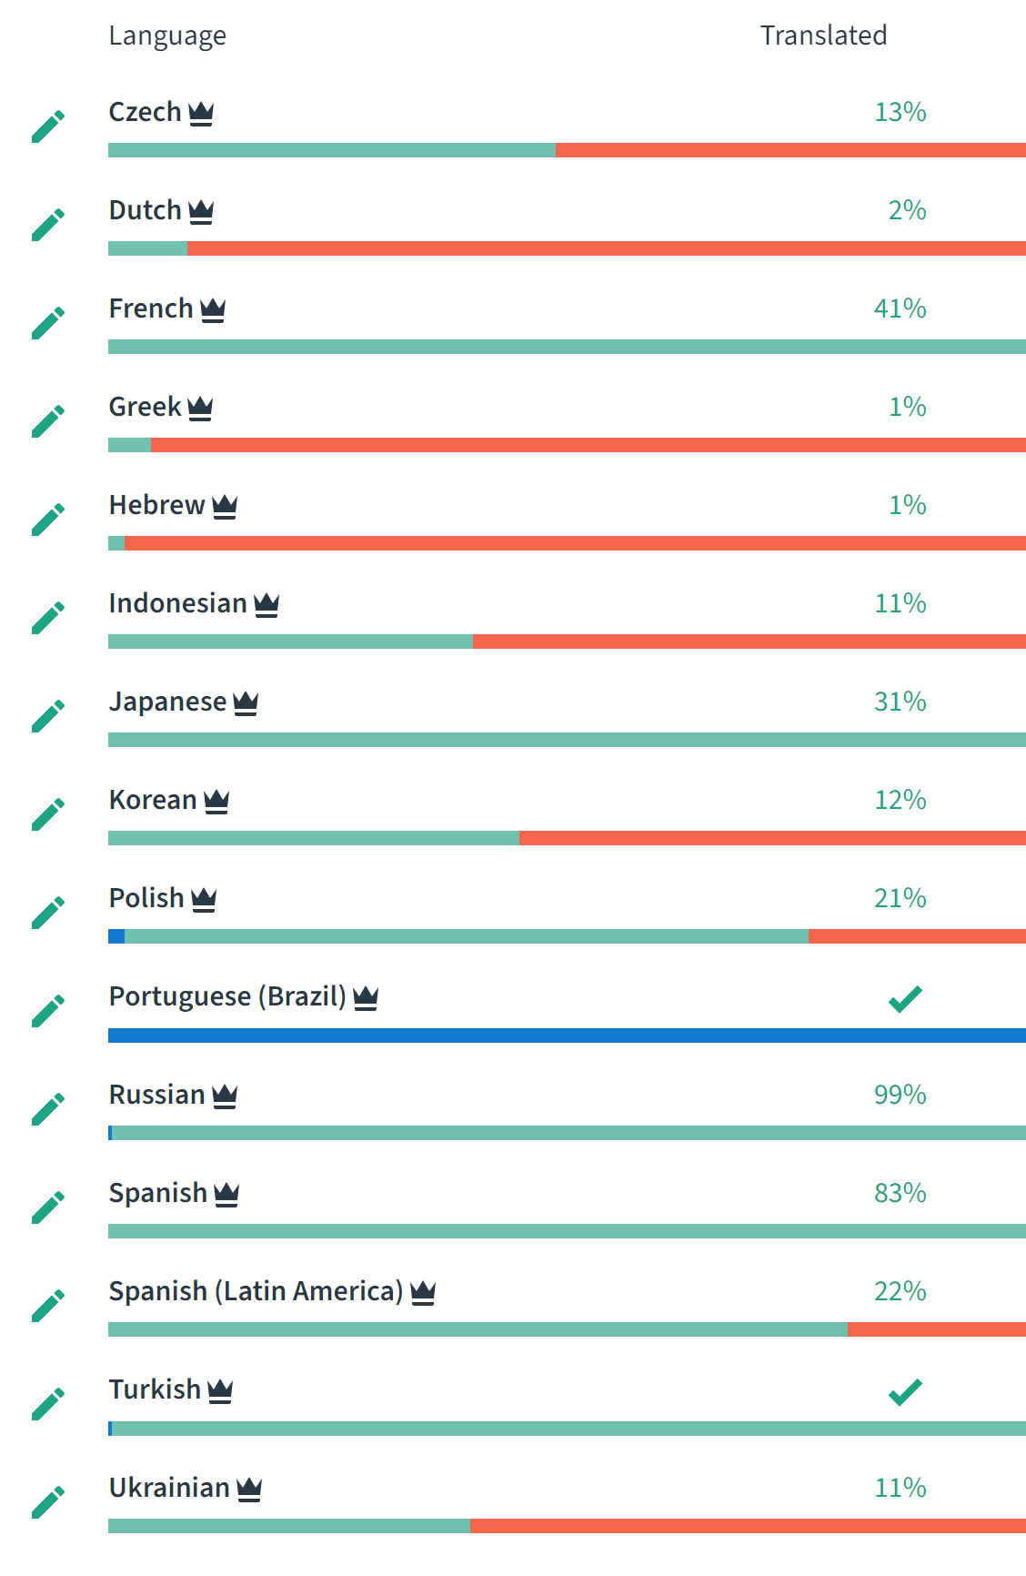The image size is (1026, 1576).
Task: Click the crown icon next to Dutch
Action: (x=201, y=212)
